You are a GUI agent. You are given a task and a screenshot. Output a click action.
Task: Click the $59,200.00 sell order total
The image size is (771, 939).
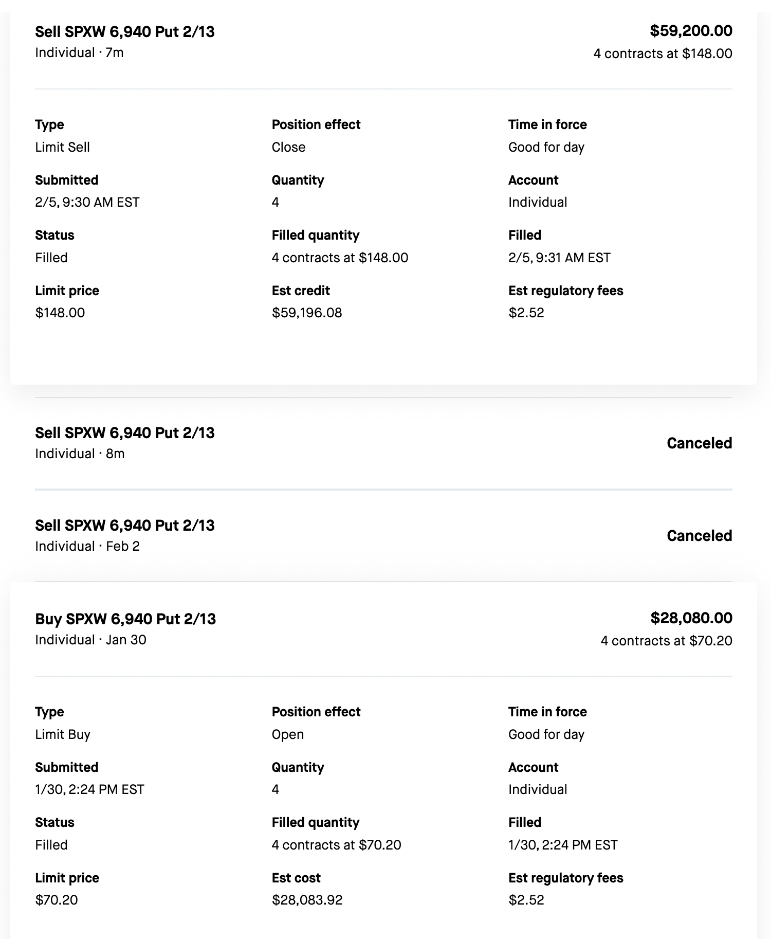(691, 31)
